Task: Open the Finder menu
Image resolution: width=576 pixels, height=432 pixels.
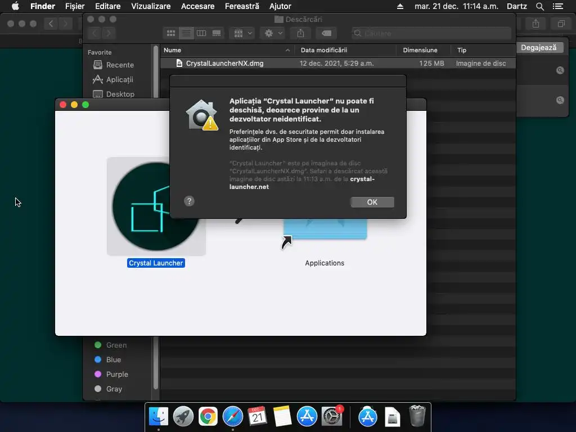Action: pos(43,6)
